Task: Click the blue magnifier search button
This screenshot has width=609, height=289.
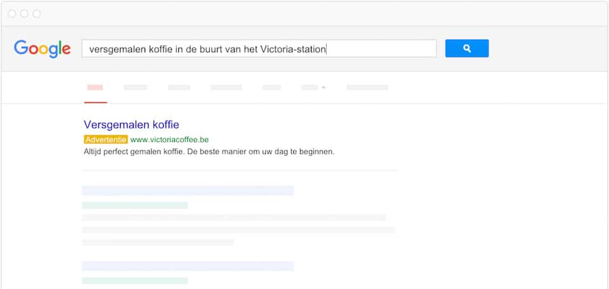Action: point(467,49)
